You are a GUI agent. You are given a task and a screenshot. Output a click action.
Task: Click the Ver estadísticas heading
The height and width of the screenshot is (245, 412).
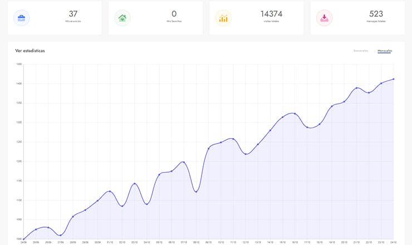(30, 51)
